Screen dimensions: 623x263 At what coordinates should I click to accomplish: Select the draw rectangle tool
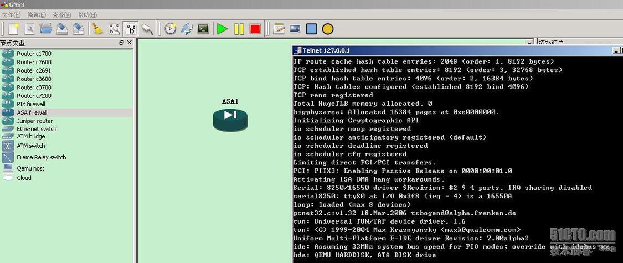click(x=311, y=29)
